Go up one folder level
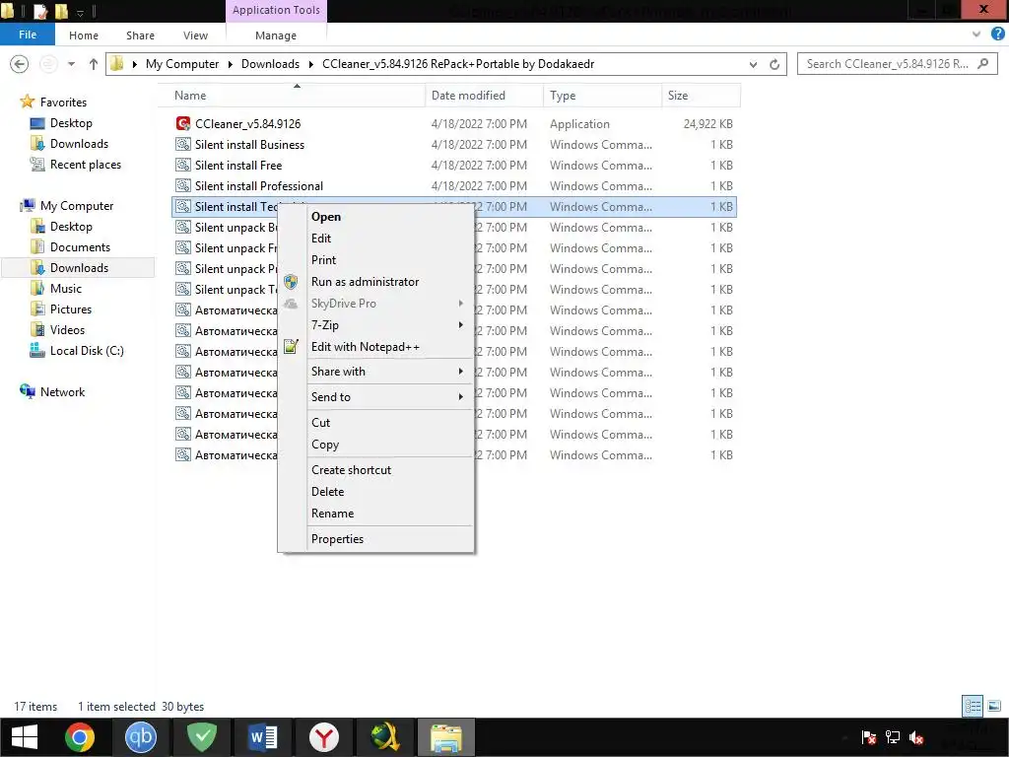 point(94,64)
